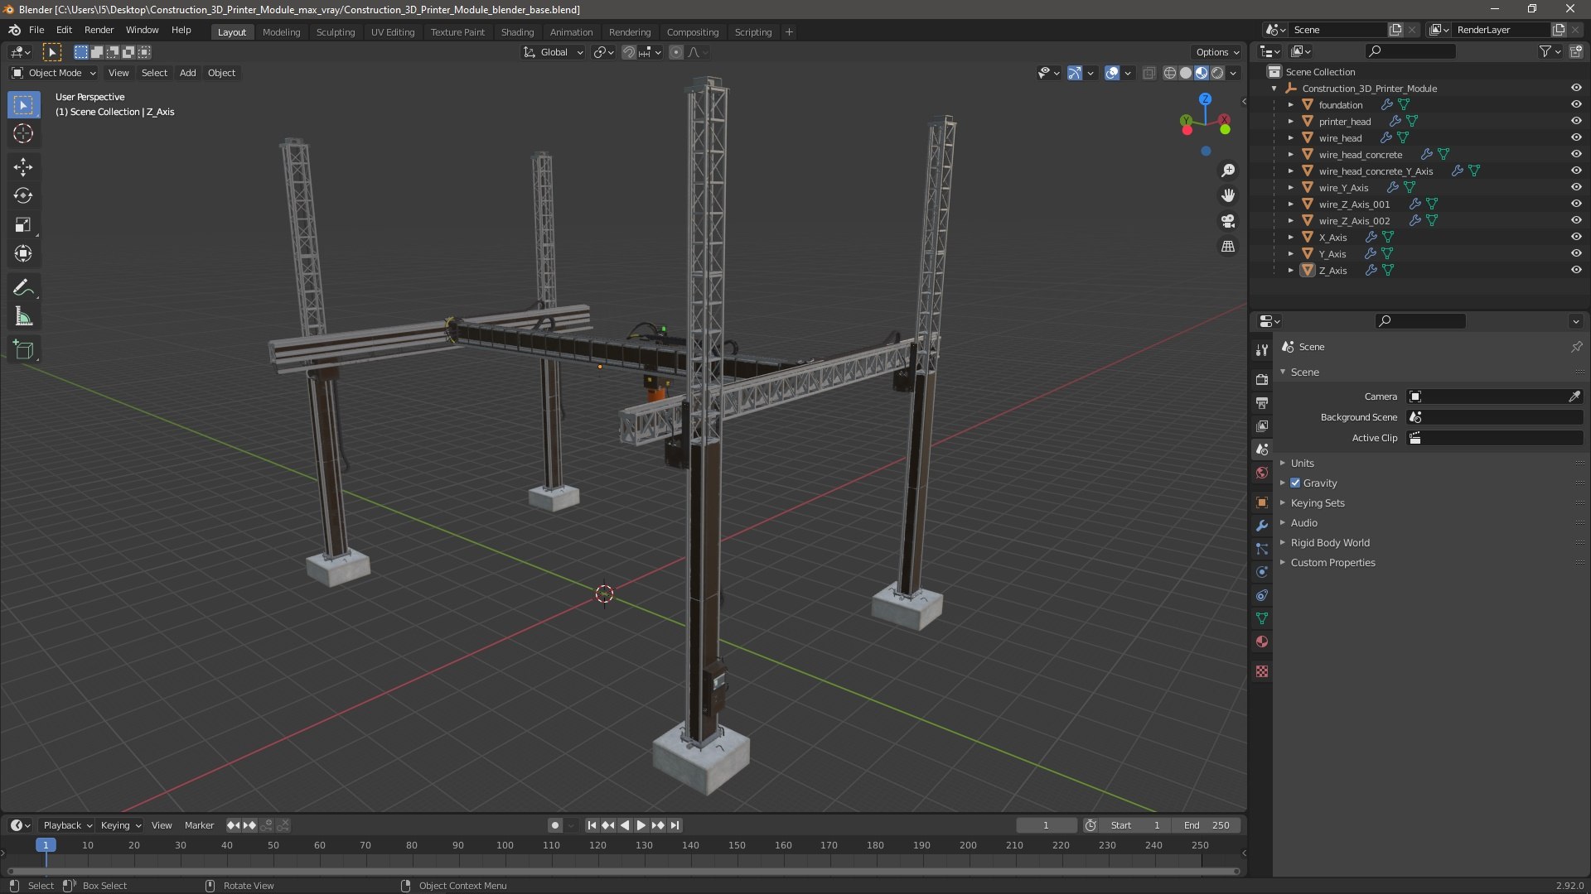The image size is (1591, 894).
Task: Open the File menu
Action: coord(36,30)
